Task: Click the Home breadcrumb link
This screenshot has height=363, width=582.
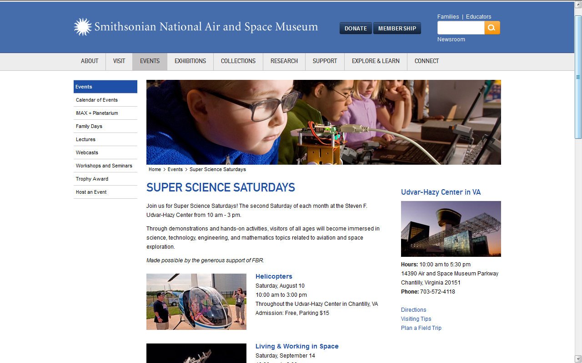Action: tap(155, 169)
